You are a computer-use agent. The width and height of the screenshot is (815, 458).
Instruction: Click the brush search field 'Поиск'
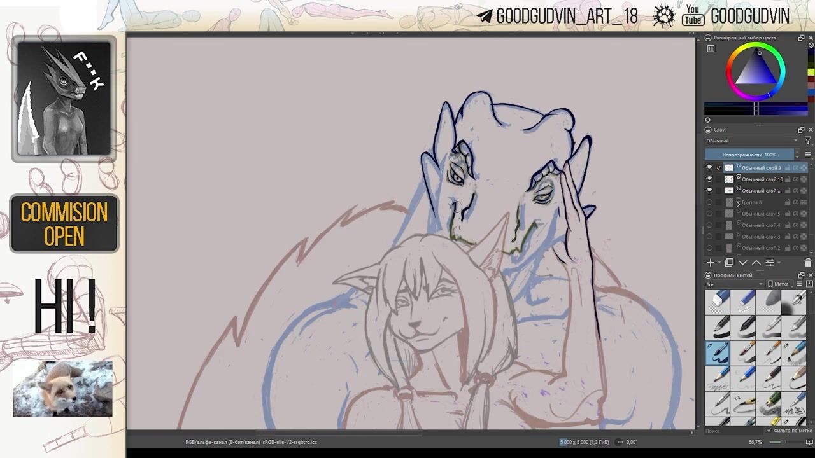click(x=732, y=431)
